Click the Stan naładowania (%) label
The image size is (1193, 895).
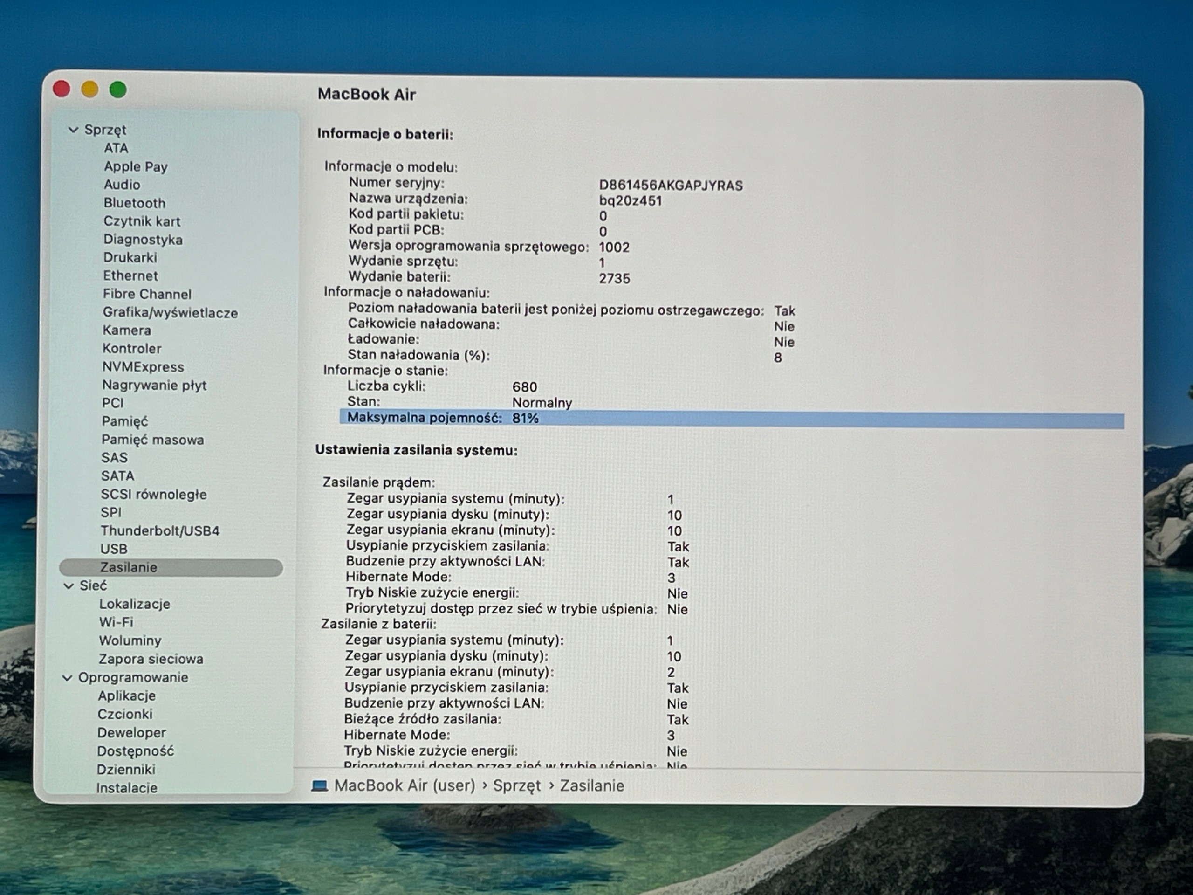coord(418,355)
